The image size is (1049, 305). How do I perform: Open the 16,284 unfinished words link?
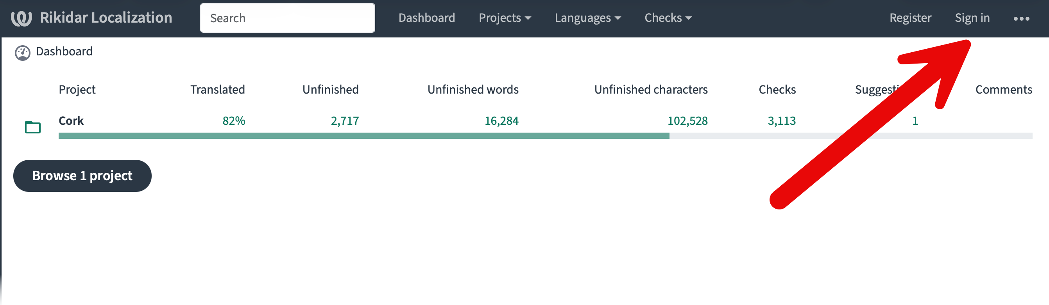click(501, 121)
